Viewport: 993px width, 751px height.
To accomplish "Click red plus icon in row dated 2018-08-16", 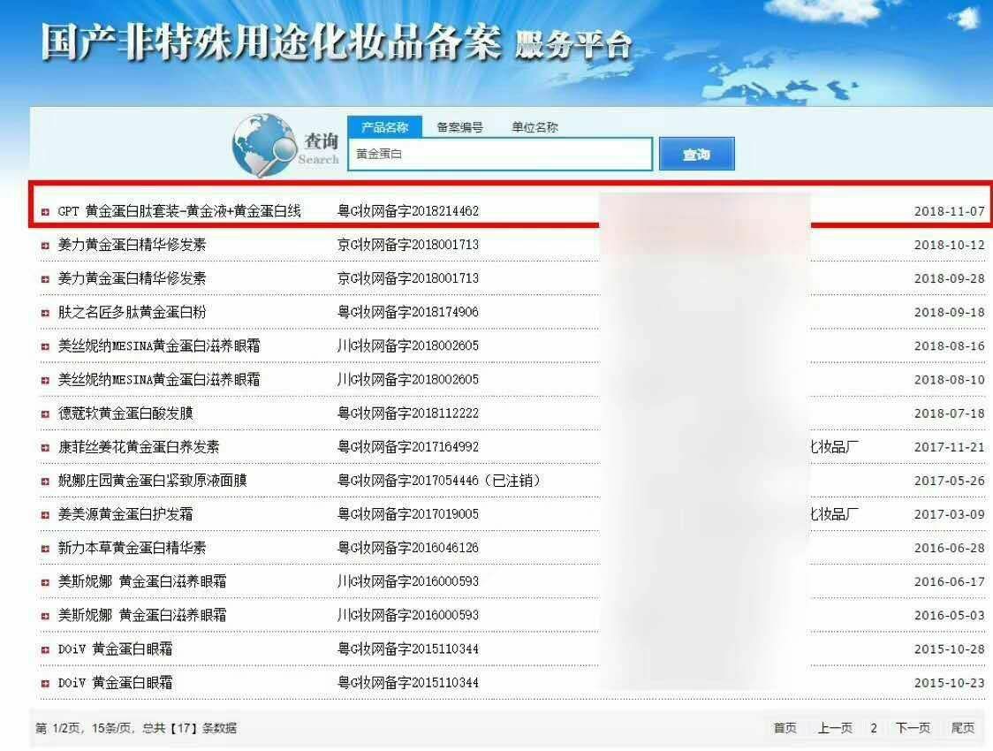I will 45,347.
